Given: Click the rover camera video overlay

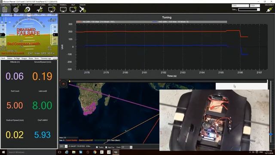Looking at the screenshot, I should pyautogui.click(x=214, y=120).
